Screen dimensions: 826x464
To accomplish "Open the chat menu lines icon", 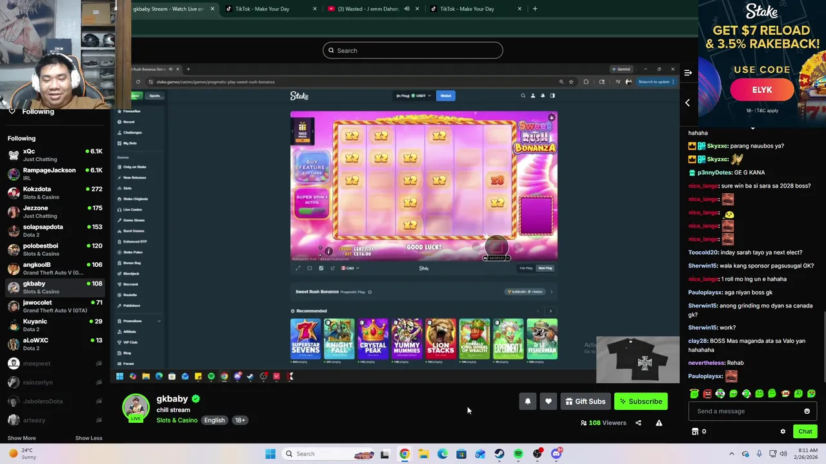I will (x=688, y=73).
